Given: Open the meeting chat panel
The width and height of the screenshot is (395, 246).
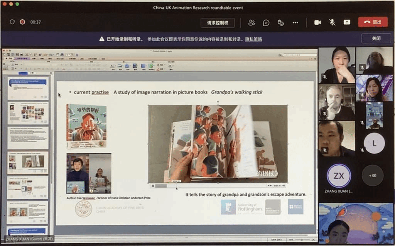Looking at the screenshot, I should pyautogui.click(x=266, y=23).
